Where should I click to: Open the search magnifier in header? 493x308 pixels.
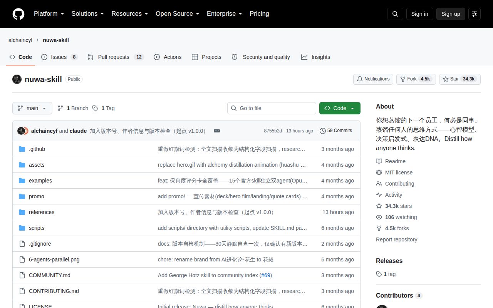pos(395,14)
